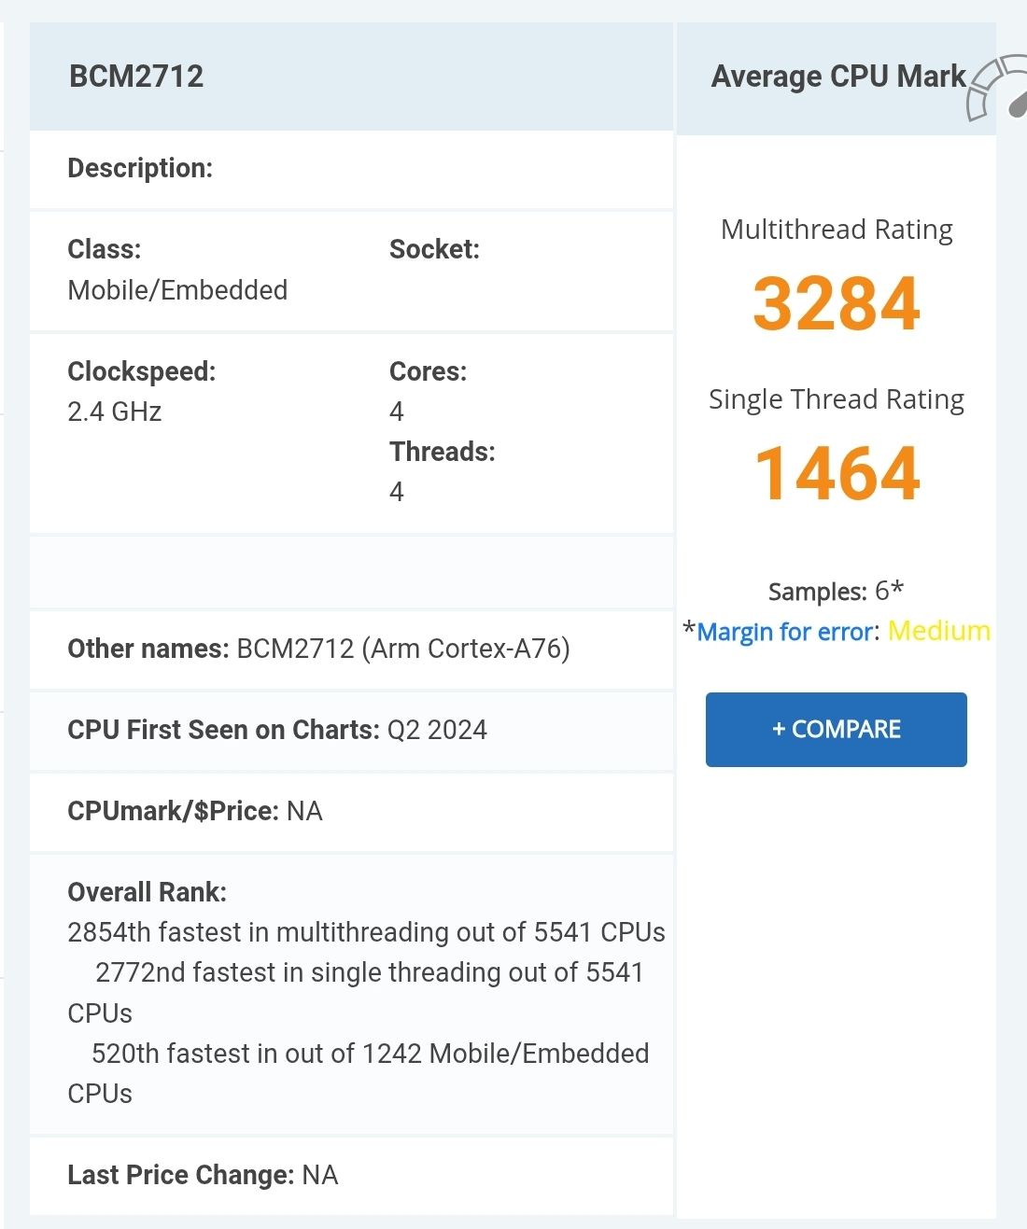
Task: Select the Clockspeed 2.4 GHz value
Action: point(115,411)
